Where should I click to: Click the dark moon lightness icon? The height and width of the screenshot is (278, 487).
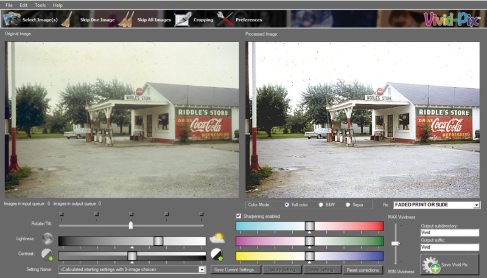[x=47, y=238]
